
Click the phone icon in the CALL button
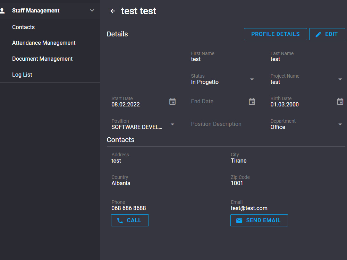pyautogui.click(x=120, y=220)
